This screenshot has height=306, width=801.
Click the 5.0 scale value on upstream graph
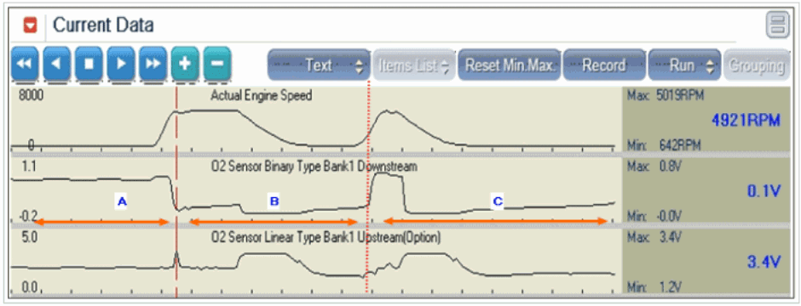tap(29, 238)
